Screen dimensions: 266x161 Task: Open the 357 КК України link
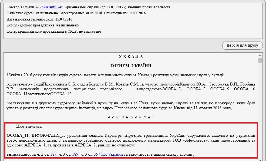[x=108, y=155]
